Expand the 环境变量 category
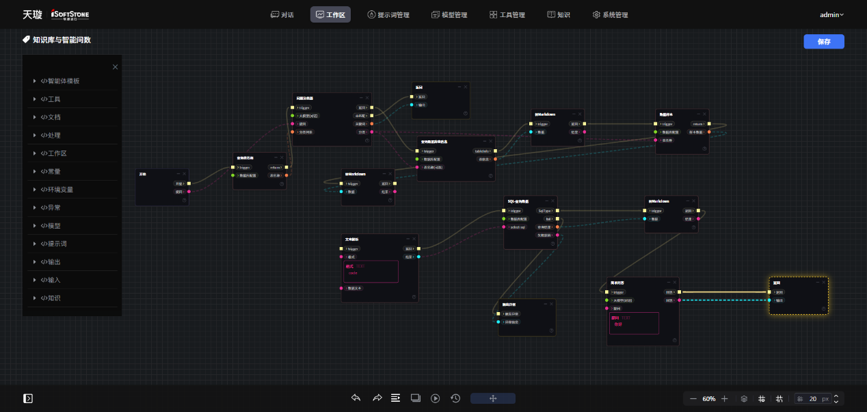This screenshot has width=867, height=412. [57, 190]
